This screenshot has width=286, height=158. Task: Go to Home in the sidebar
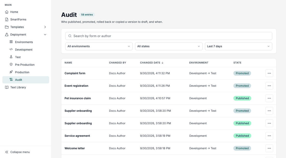26,12
